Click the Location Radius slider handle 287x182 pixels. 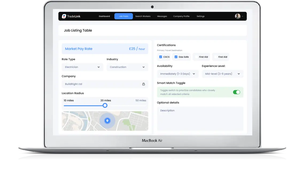pos(105,106)
